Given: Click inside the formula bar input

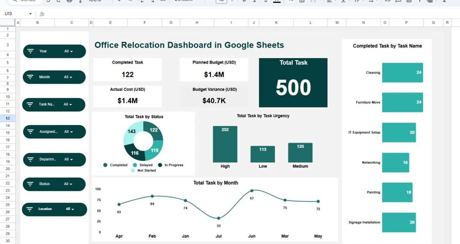Looking at the screenshot, I should coord(228,14).
